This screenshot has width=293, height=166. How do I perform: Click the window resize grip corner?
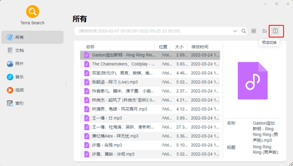(x=291, y=164)
